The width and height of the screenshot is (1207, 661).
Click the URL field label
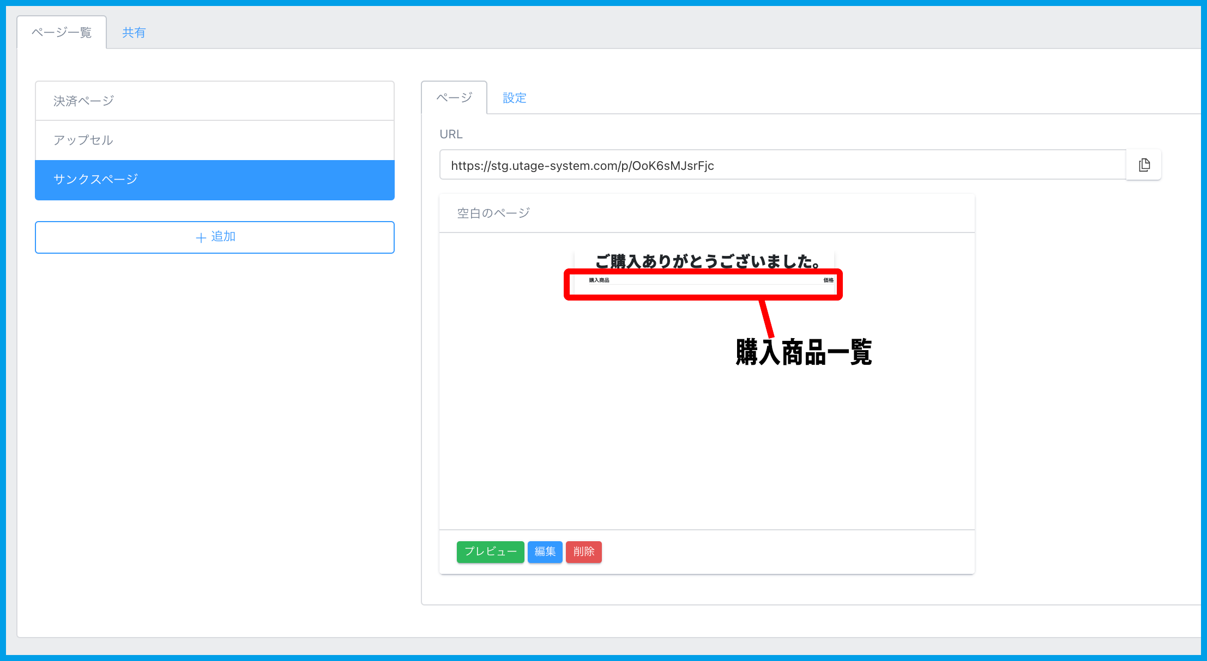451,134
